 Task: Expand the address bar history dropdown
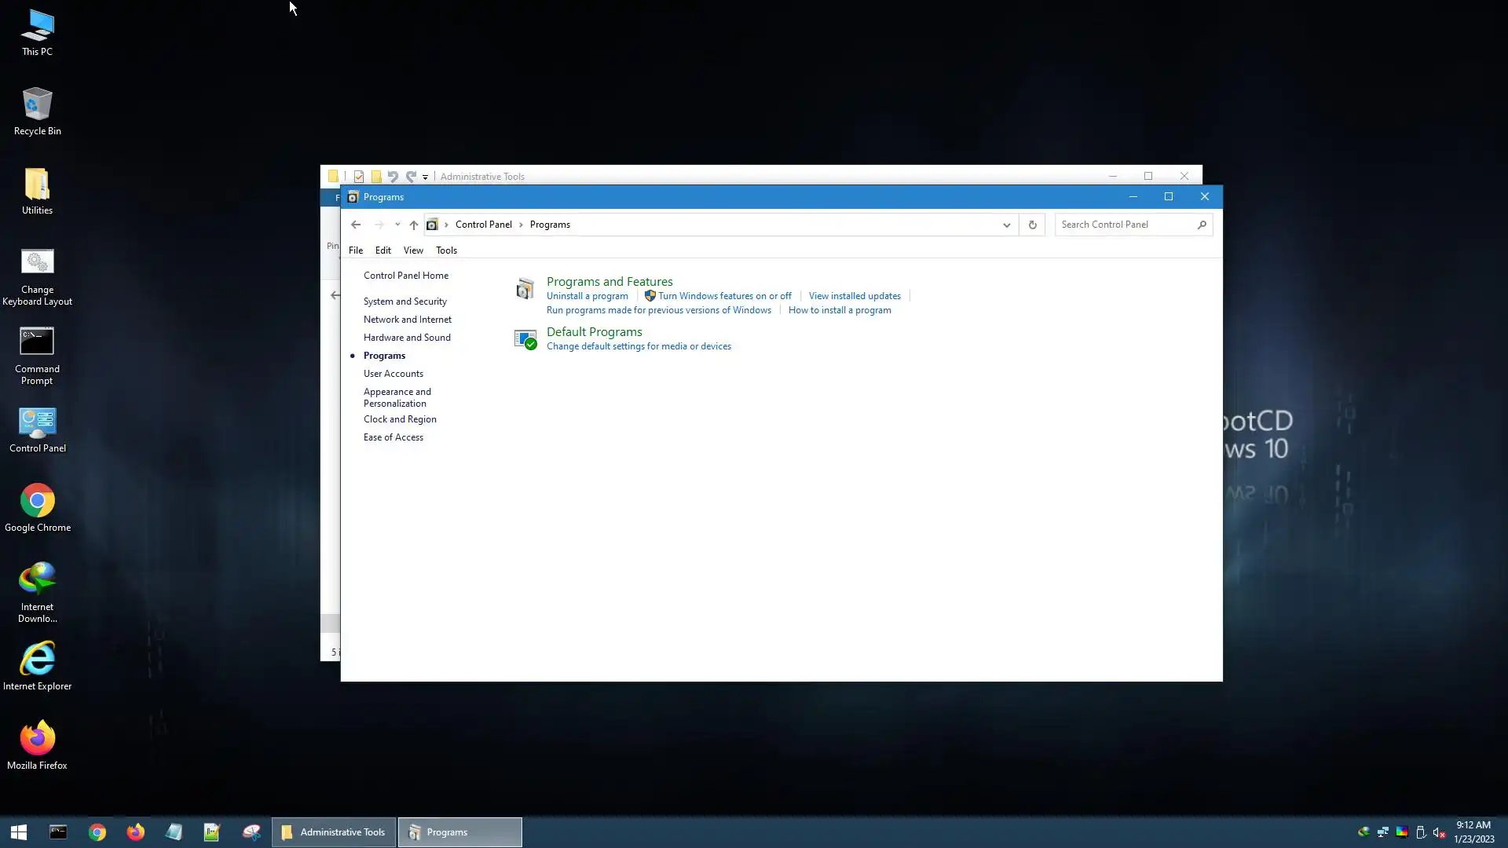(1006, 225)
